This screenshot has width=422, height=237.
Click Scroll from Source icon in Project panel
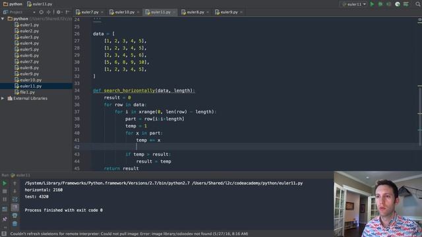point(41,12)
